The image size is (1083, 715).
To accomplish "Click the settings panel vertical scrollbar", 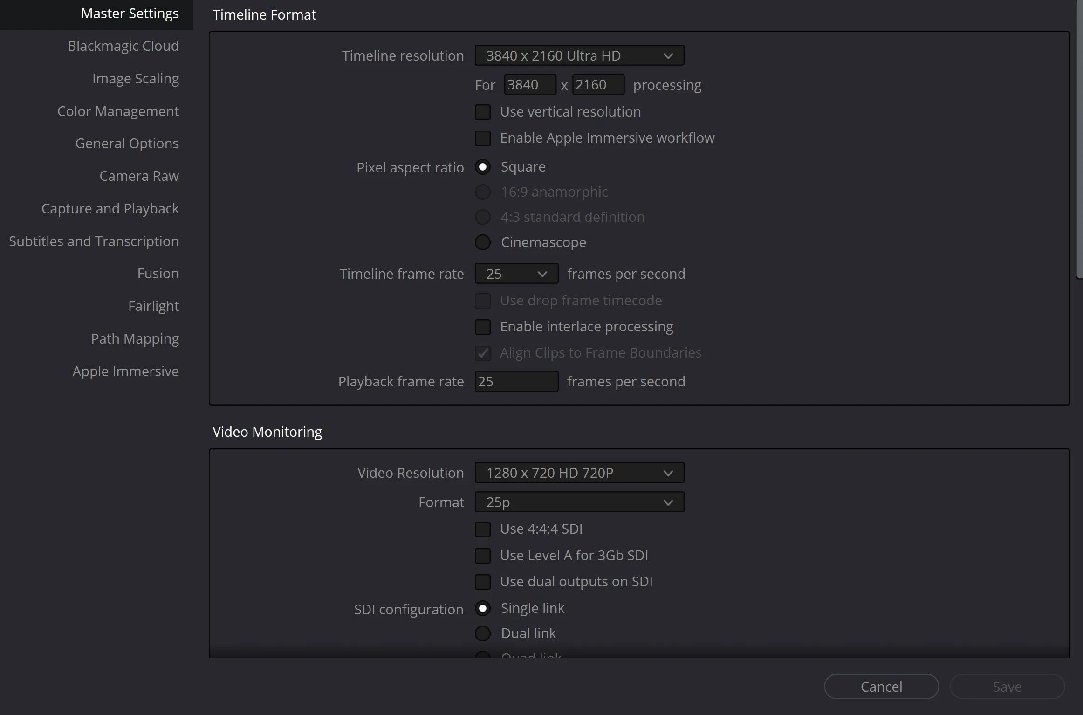I will pyautogui.click(x=1079, y=140).
